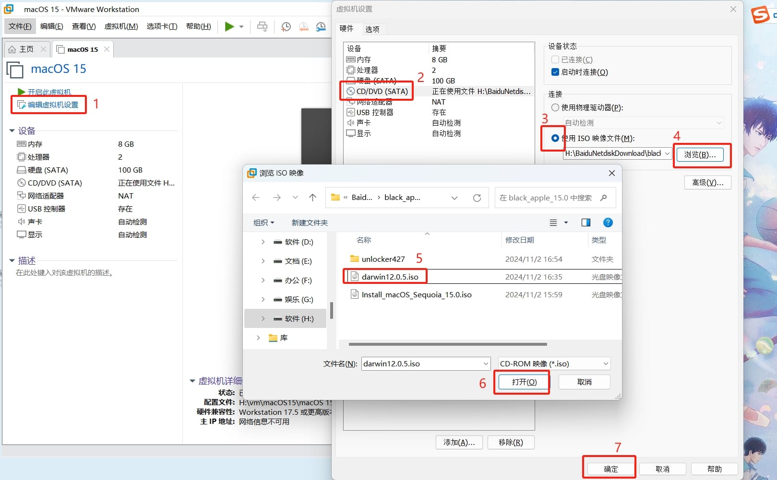Click the 高级(V)... button
The height and width of the screenshot is (480, 777).
708,182
